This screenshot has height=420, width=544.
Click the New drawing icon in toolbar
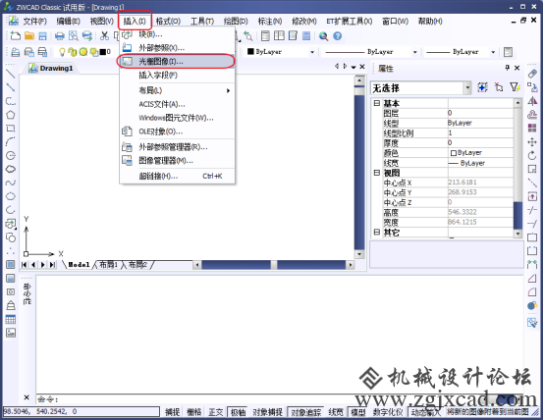tap(16, 35)
